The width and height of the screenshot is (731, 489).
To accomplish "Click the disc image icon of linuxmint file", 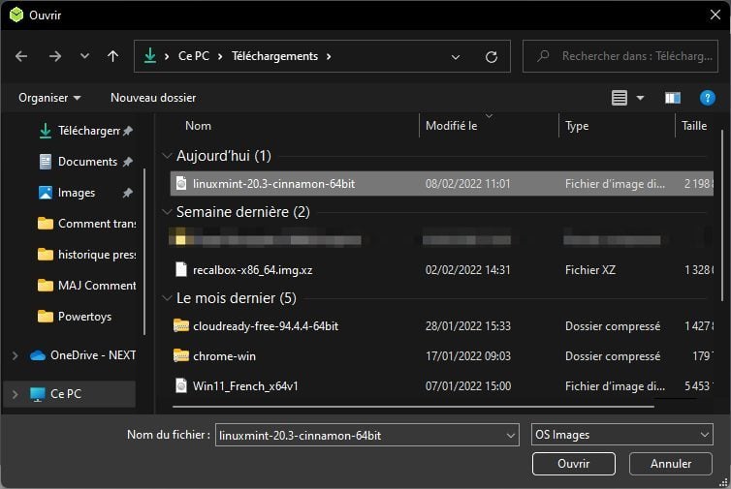I will click(x=181, y=183).
